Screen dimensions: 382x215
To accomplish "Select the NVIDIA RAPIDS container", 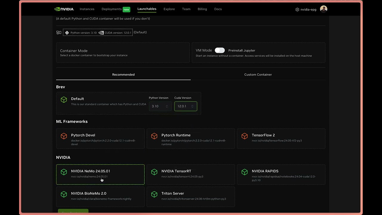I will 281,174.
